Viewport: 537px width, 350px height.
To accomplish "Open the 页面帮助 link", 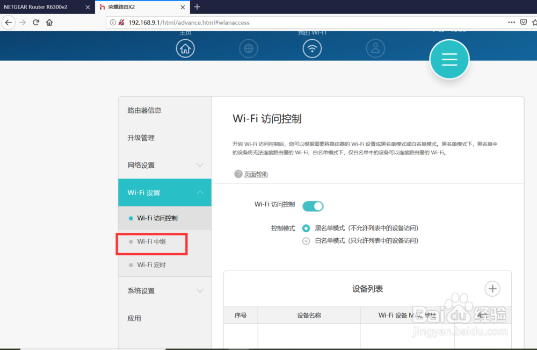I will [256, 174].
